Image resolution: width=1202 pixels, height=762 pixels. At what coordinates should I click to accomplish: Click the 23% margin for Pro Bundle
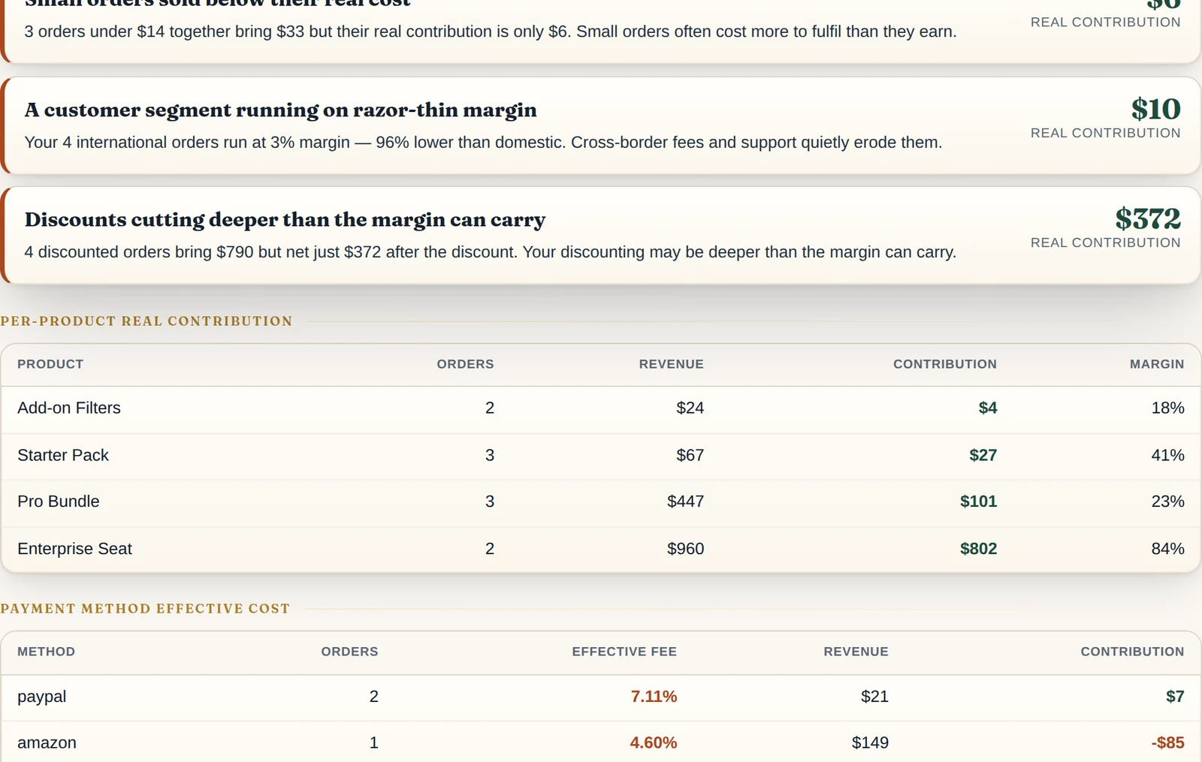[1167, 501]
